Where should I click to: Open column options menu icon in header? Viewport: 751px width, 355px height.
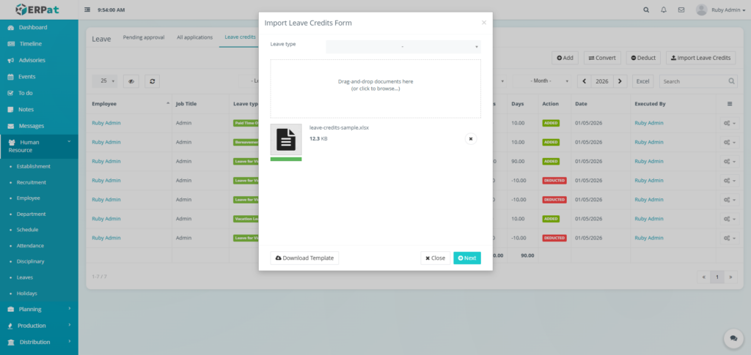[730, 104]
